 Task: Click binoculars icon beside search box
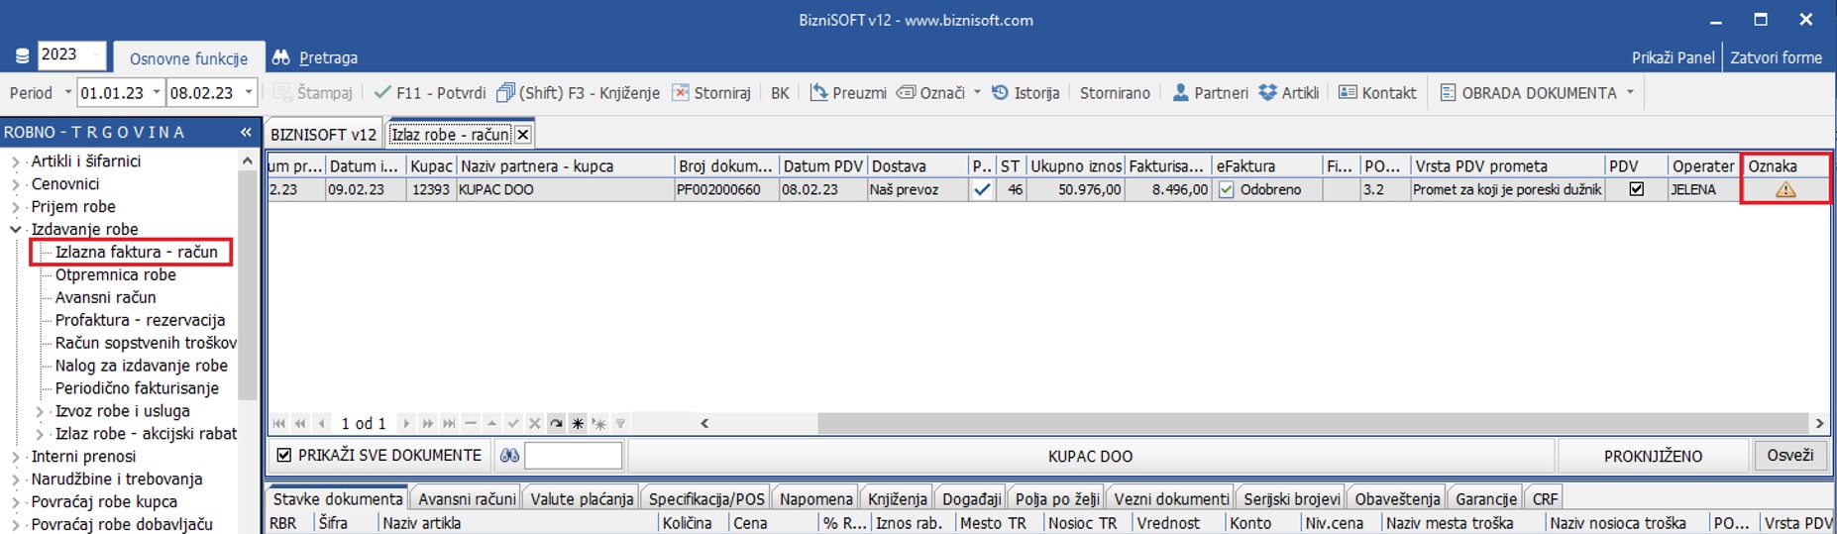pyautogui.click(x=509, y=456)
